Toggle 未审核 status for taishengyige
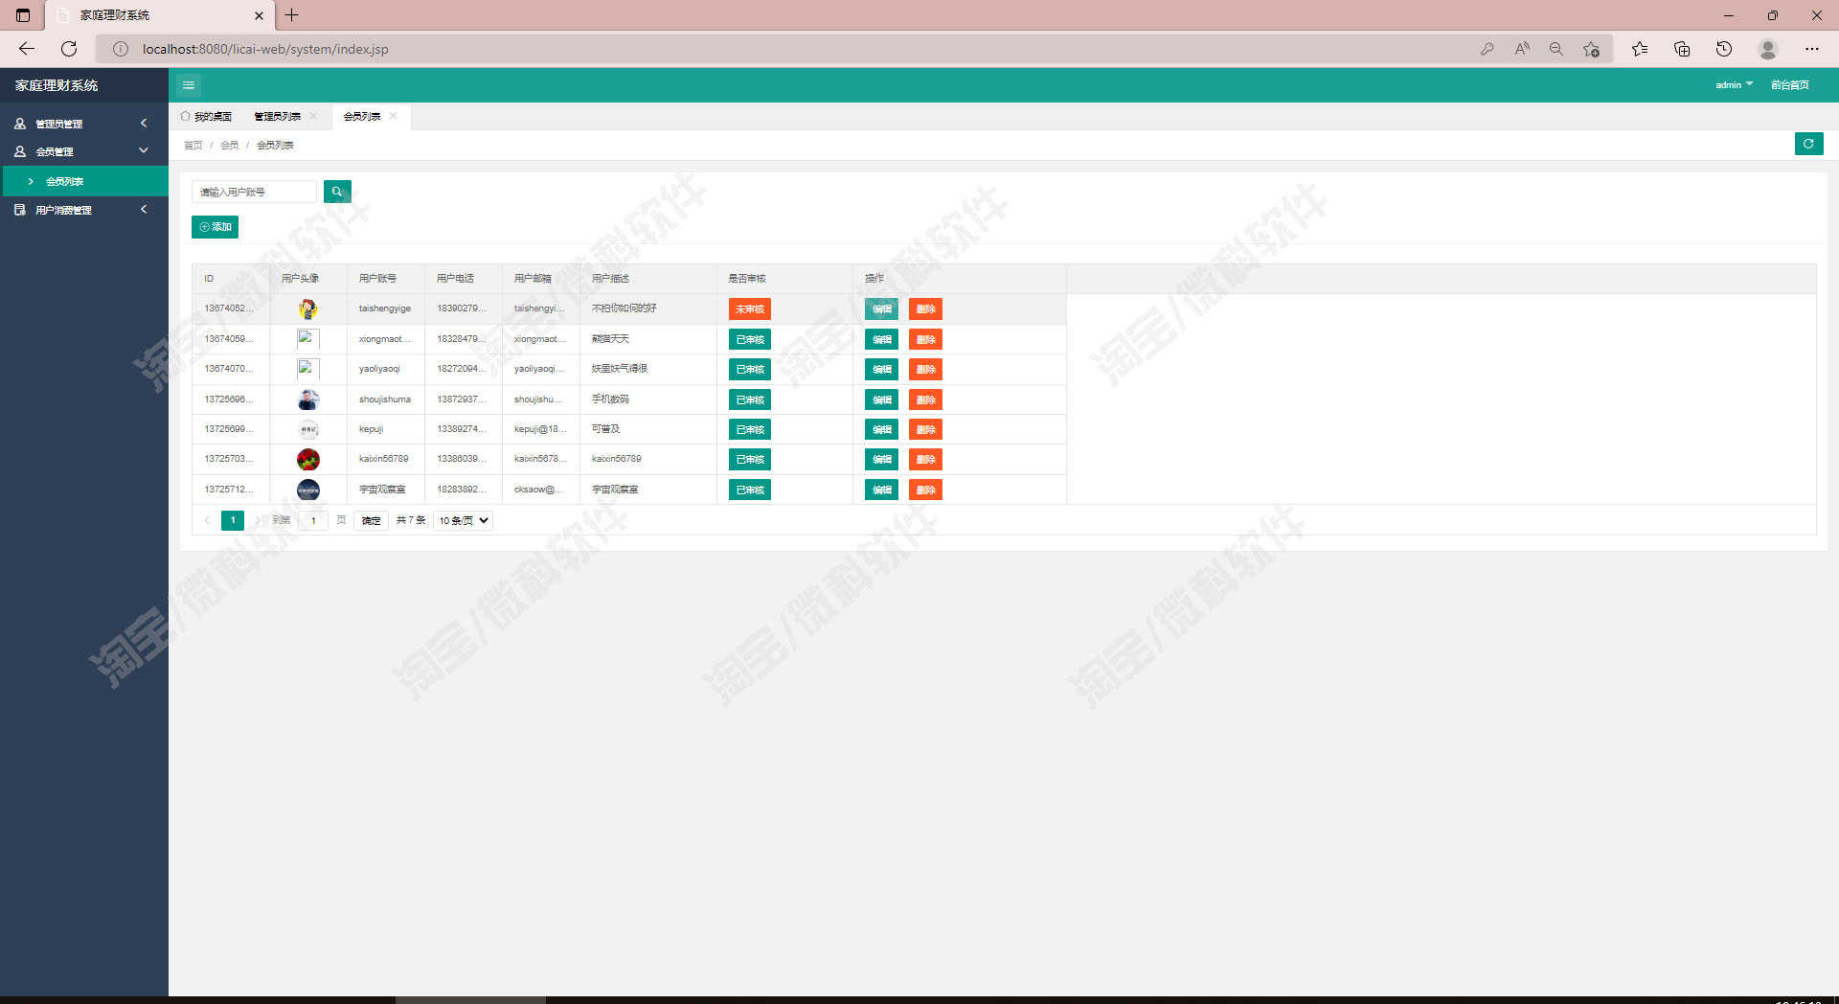Screen dimensions: 1839x1004 749,309
